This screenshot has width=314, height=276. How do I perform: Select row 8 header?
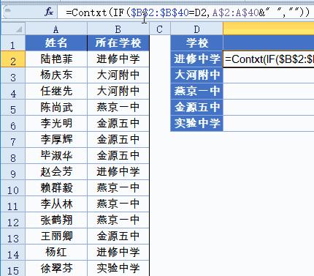pyautogui.click(x=12, y=156)
